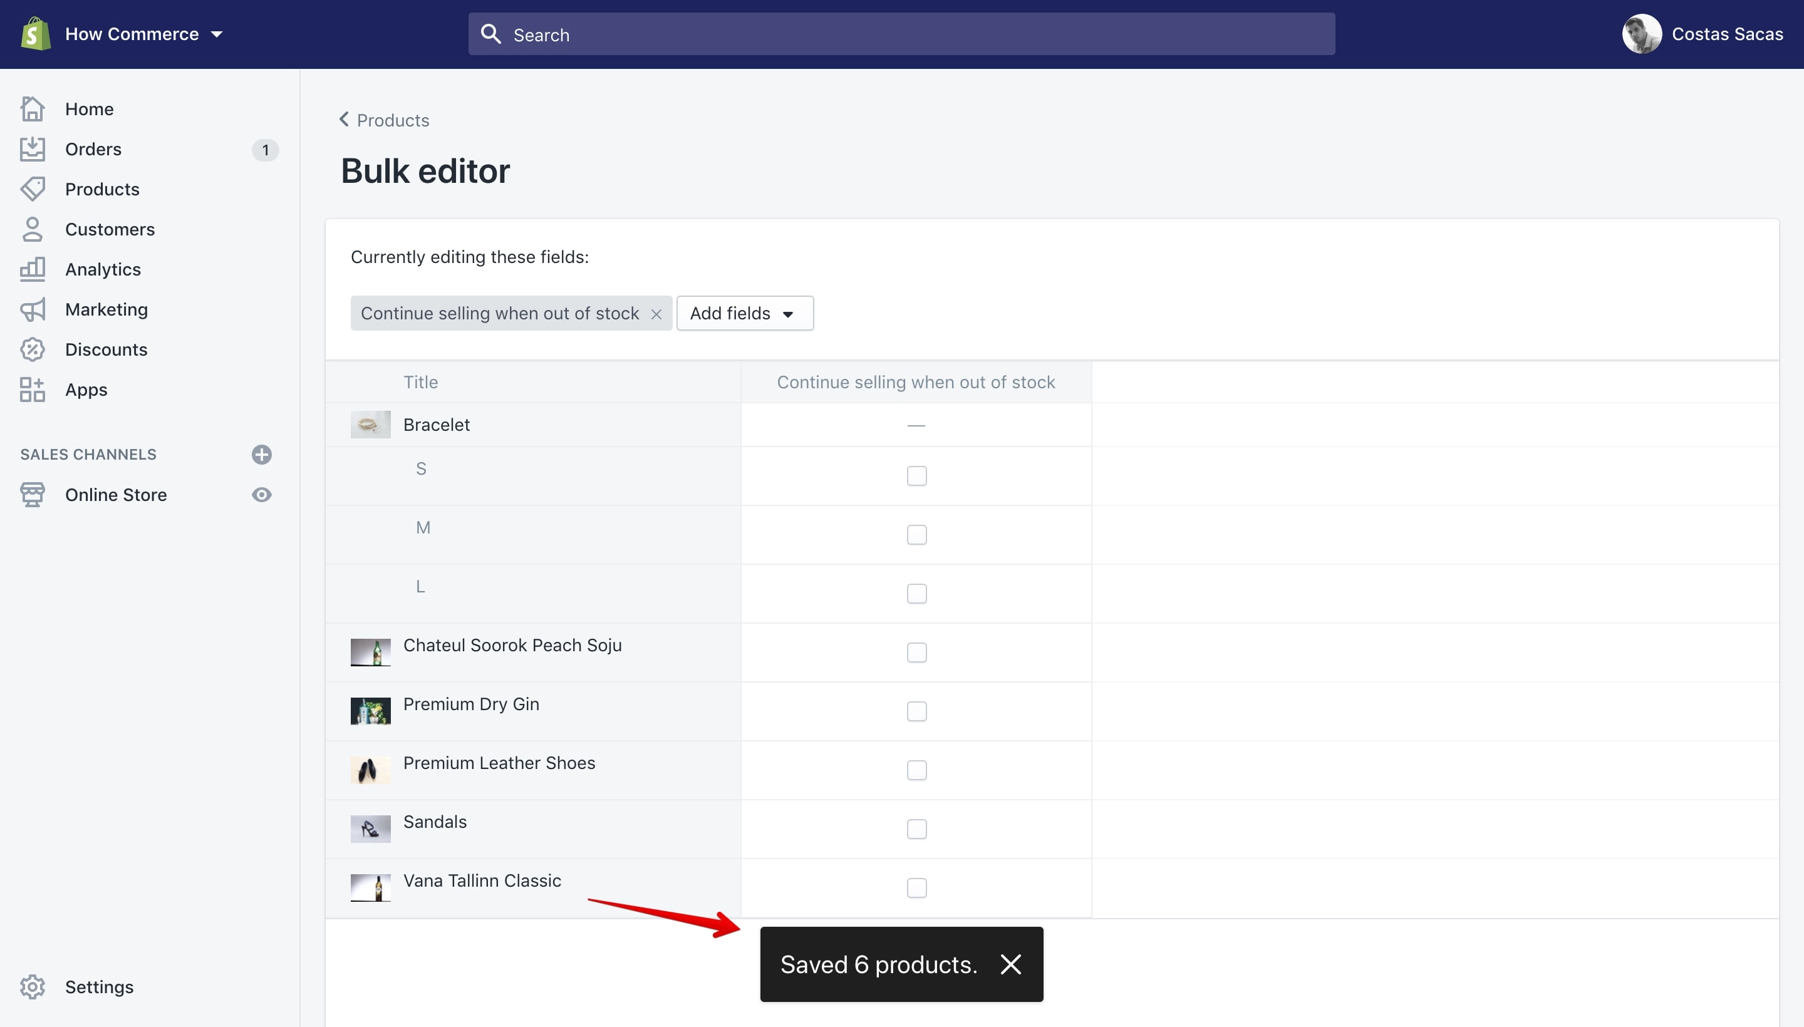Viewport: 1804px width, 1027px height.
Task: Click the search magnifier icon
Action: [x=490, y=34]
